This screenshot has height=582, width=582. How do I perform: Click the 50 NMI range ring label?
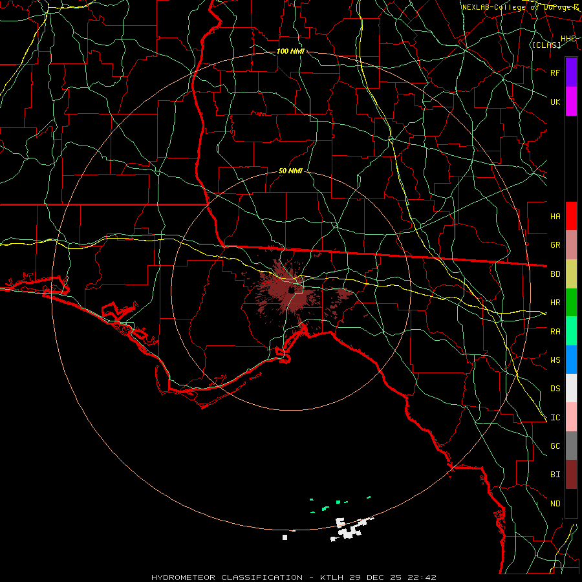point(290,171)
